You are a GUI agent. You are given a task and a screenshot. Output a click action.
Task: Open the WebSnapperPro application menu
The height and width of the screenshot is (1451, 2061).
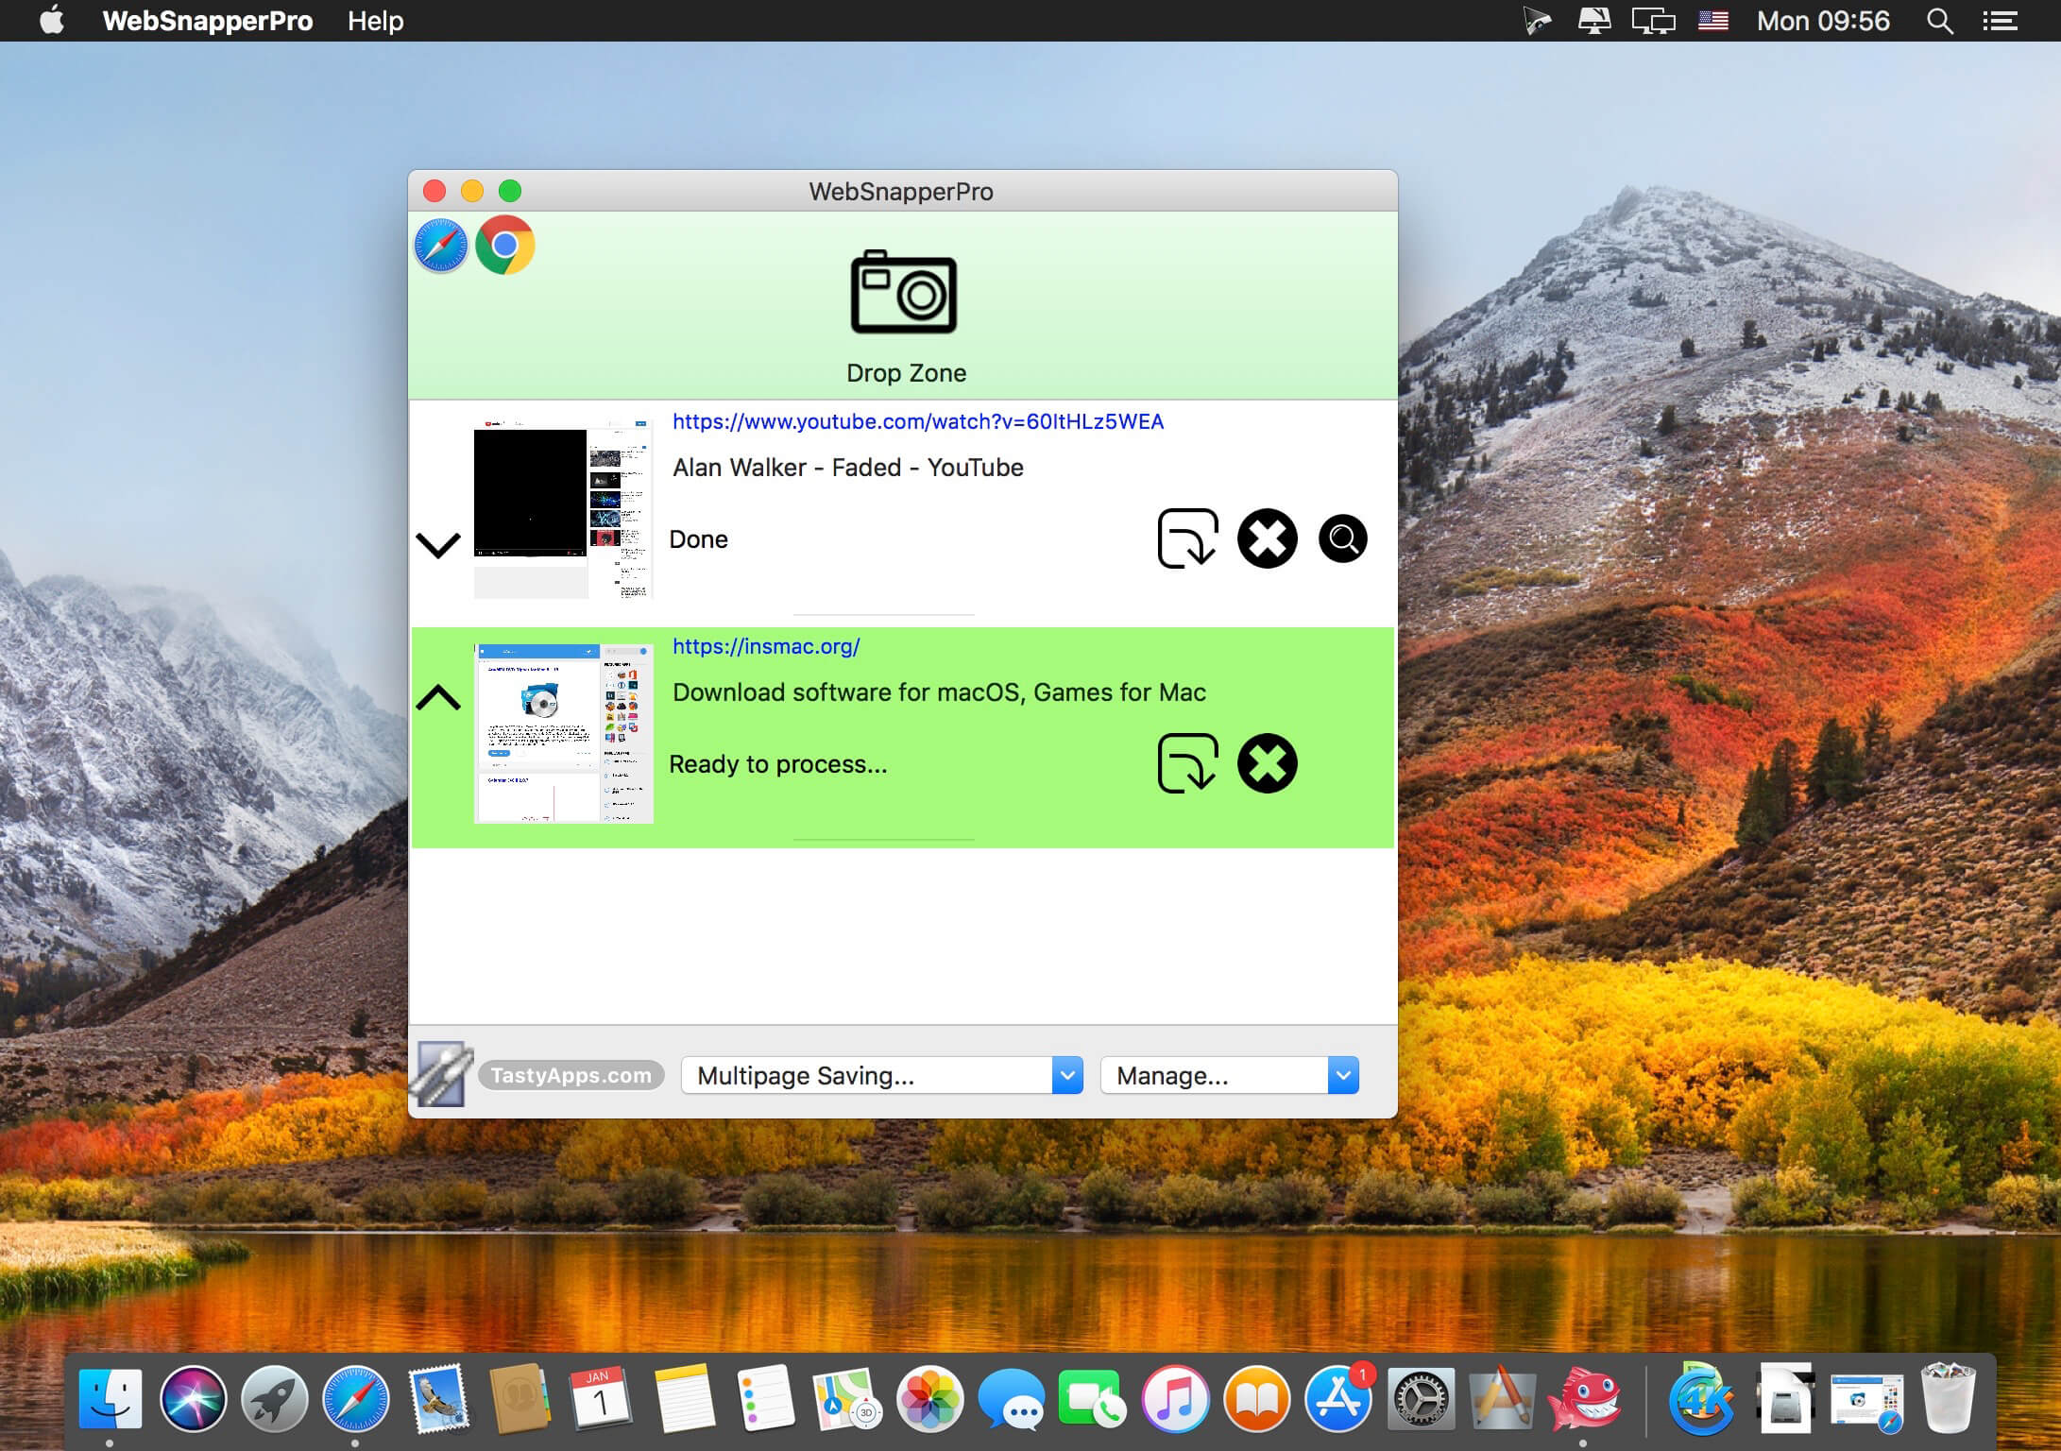pyautogui.click(x=207, y=21)
